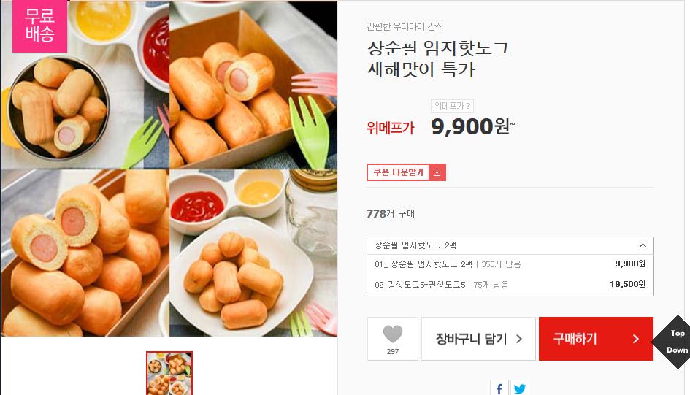Viewport: 690px width, 395px height.
Task: Select option 02 킹핫도그5+퀸핫도그5
Action: click(x=510, y=284)
